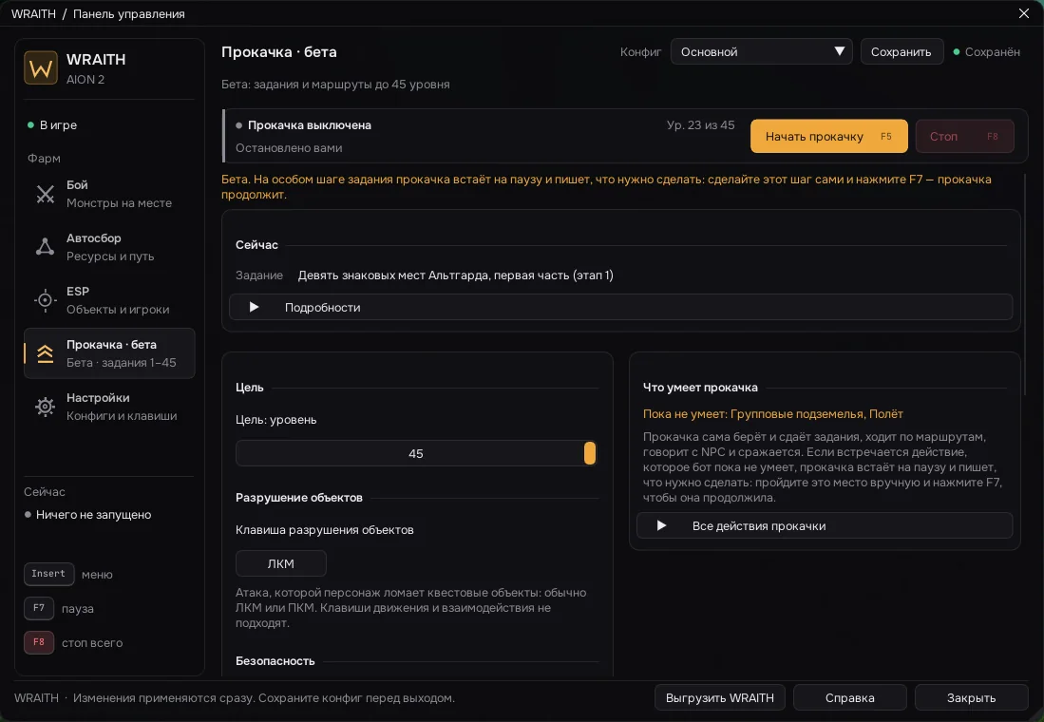Viewport: 1044px width, 722px height.
Task: Click the WRAITH logo icon
Action: [41, 68]
